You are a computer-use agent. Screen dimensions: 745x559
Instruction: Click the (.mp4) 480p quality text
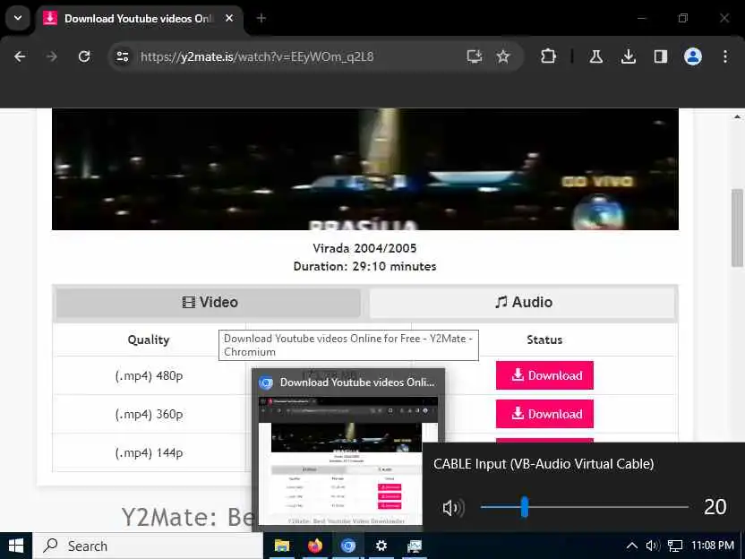(x=149, y=376)
